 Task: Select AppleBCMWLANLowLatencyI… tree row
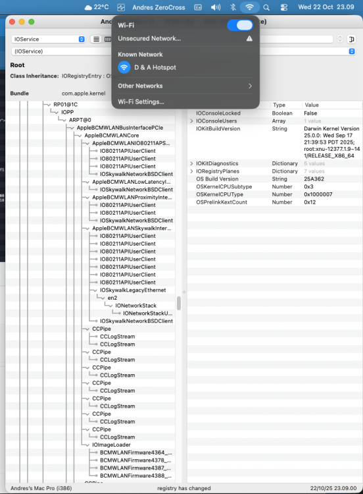click(132, 182)
